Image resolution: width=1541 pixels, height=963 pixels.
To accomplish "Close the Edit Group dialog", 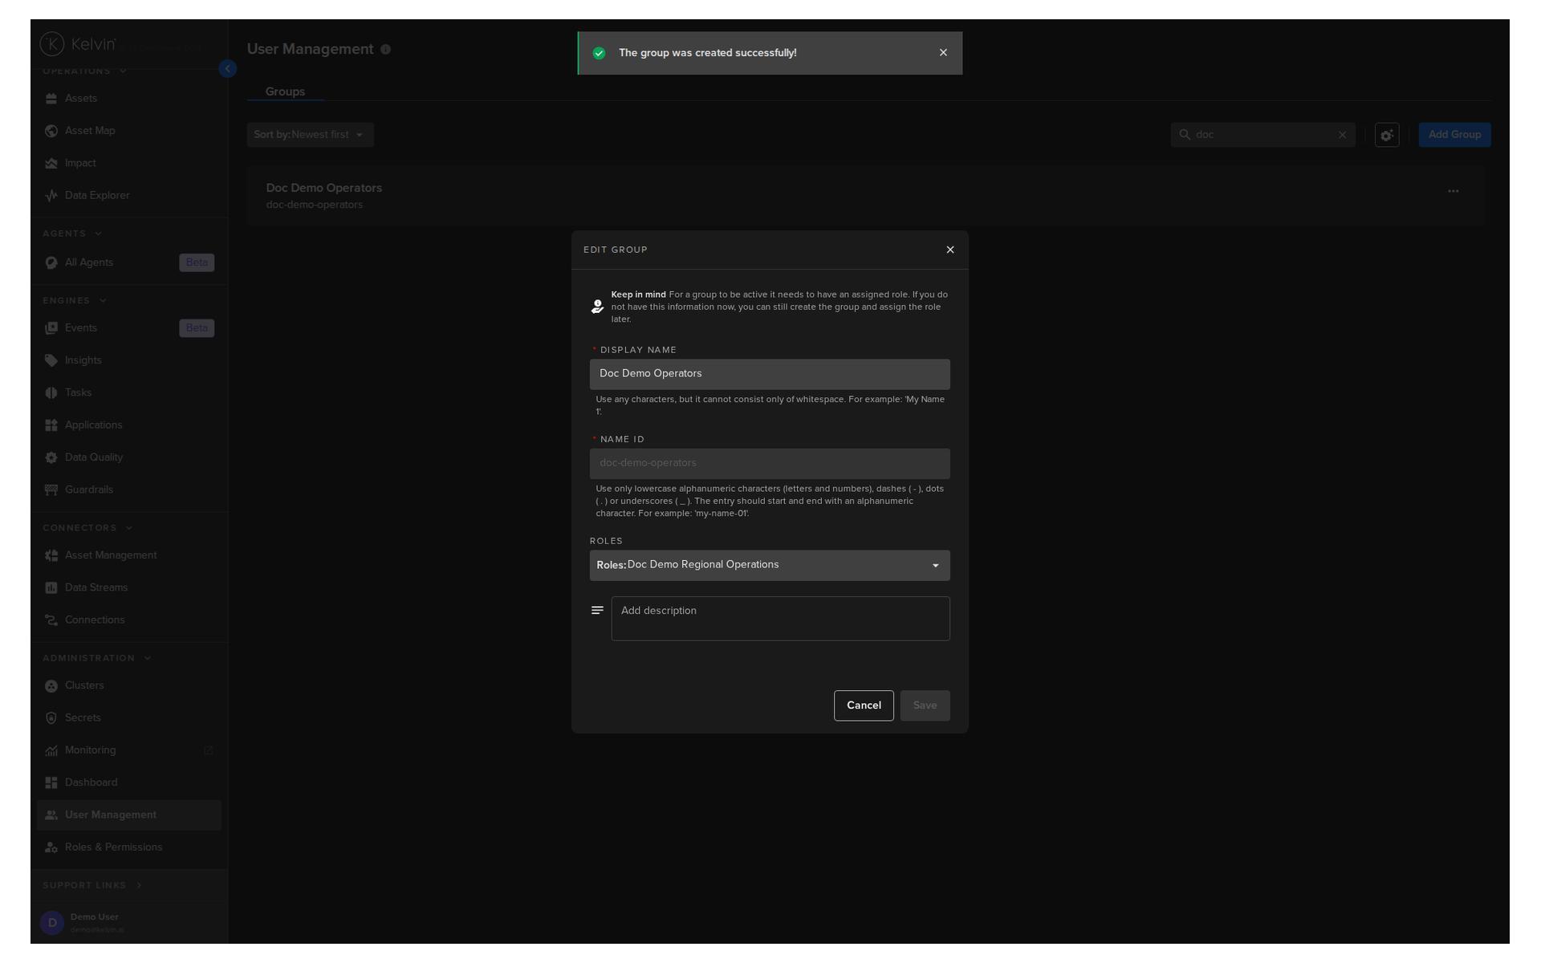I will 950,250.
